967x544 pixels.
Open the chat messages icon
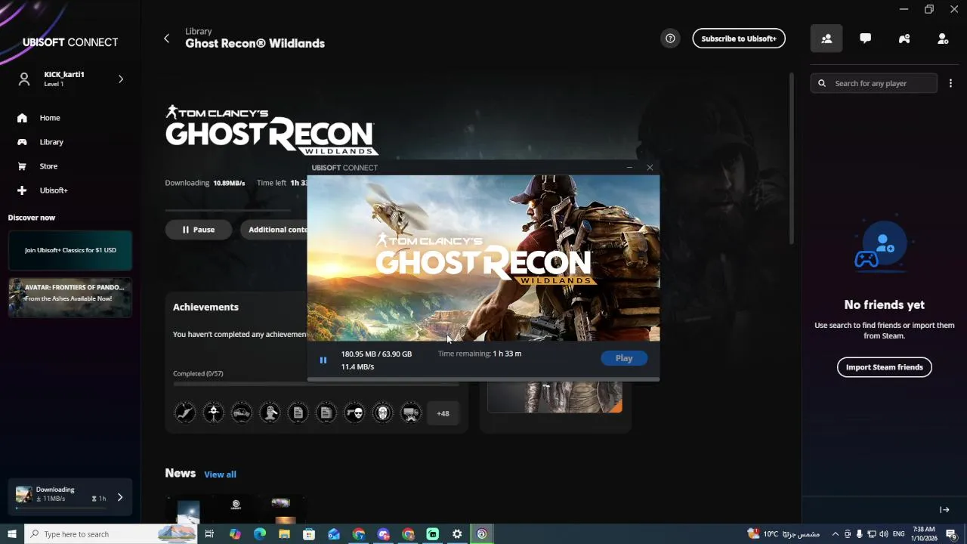pos(866,39)
